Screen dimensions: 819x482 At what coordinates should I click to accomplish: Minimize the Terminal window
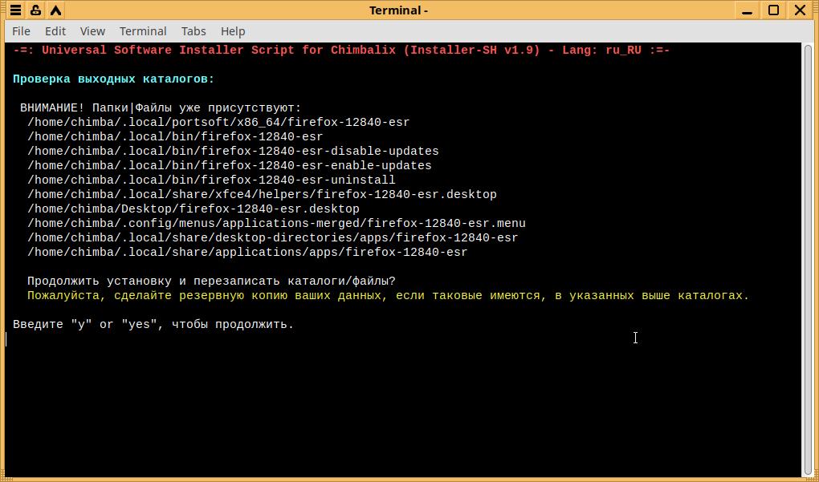point(748,10)
